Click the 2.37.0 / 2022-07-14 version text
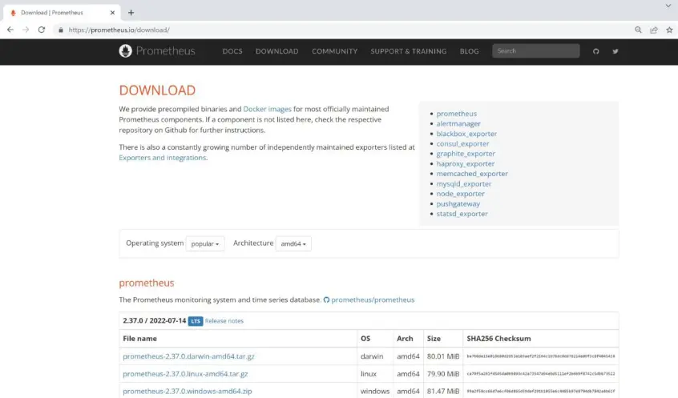The image size is (678, 398). pyautogui.click(x=155, y=320)
